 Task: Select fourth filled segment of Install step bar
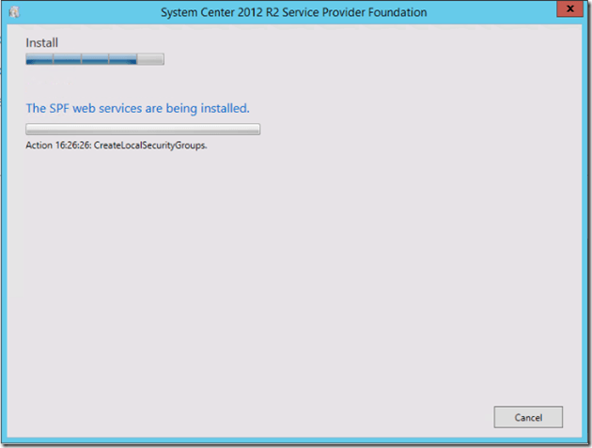click(123, 59)
